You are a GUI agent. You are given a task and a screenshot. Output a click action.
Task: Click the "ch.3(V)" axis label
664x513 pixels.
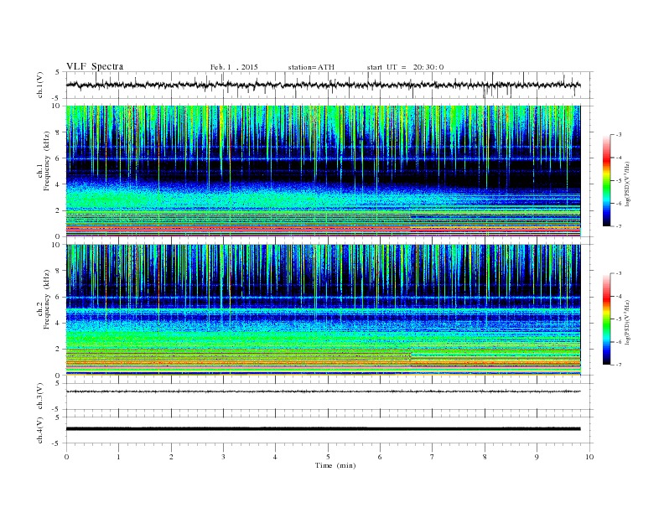[40, 396]
